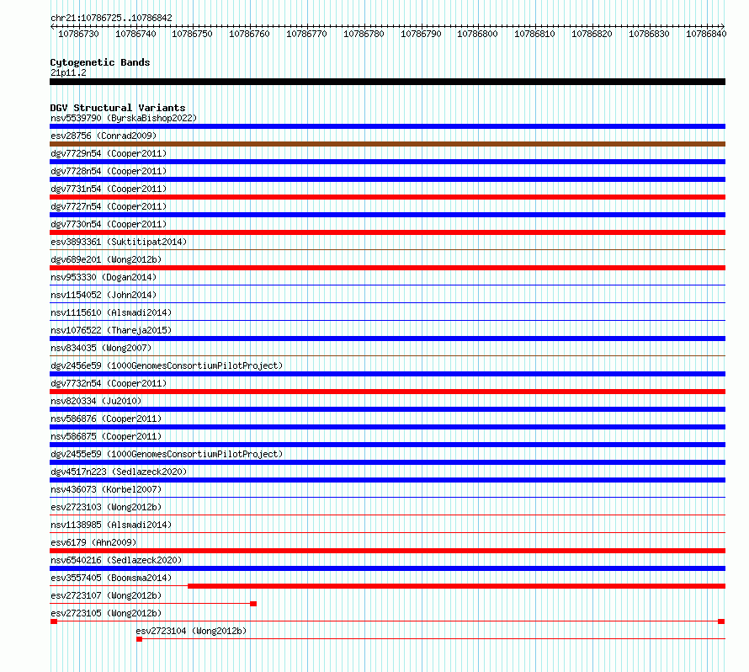Click the dgv7730n54 (Cooper2011) label
Screen dimensions: 749x672
coord(109,224)
